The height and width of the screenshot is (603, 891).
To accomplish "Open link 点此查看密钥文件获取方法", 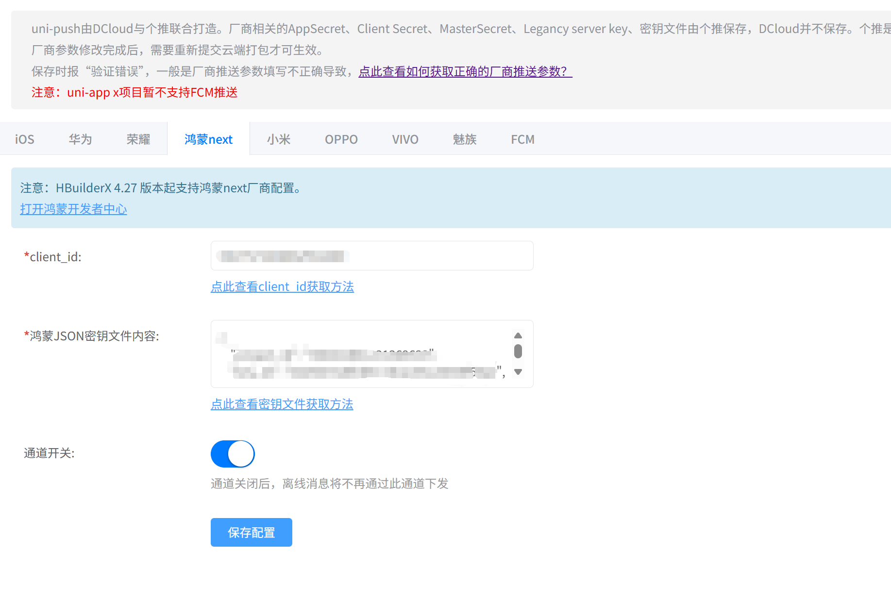I will click(282, 404).
